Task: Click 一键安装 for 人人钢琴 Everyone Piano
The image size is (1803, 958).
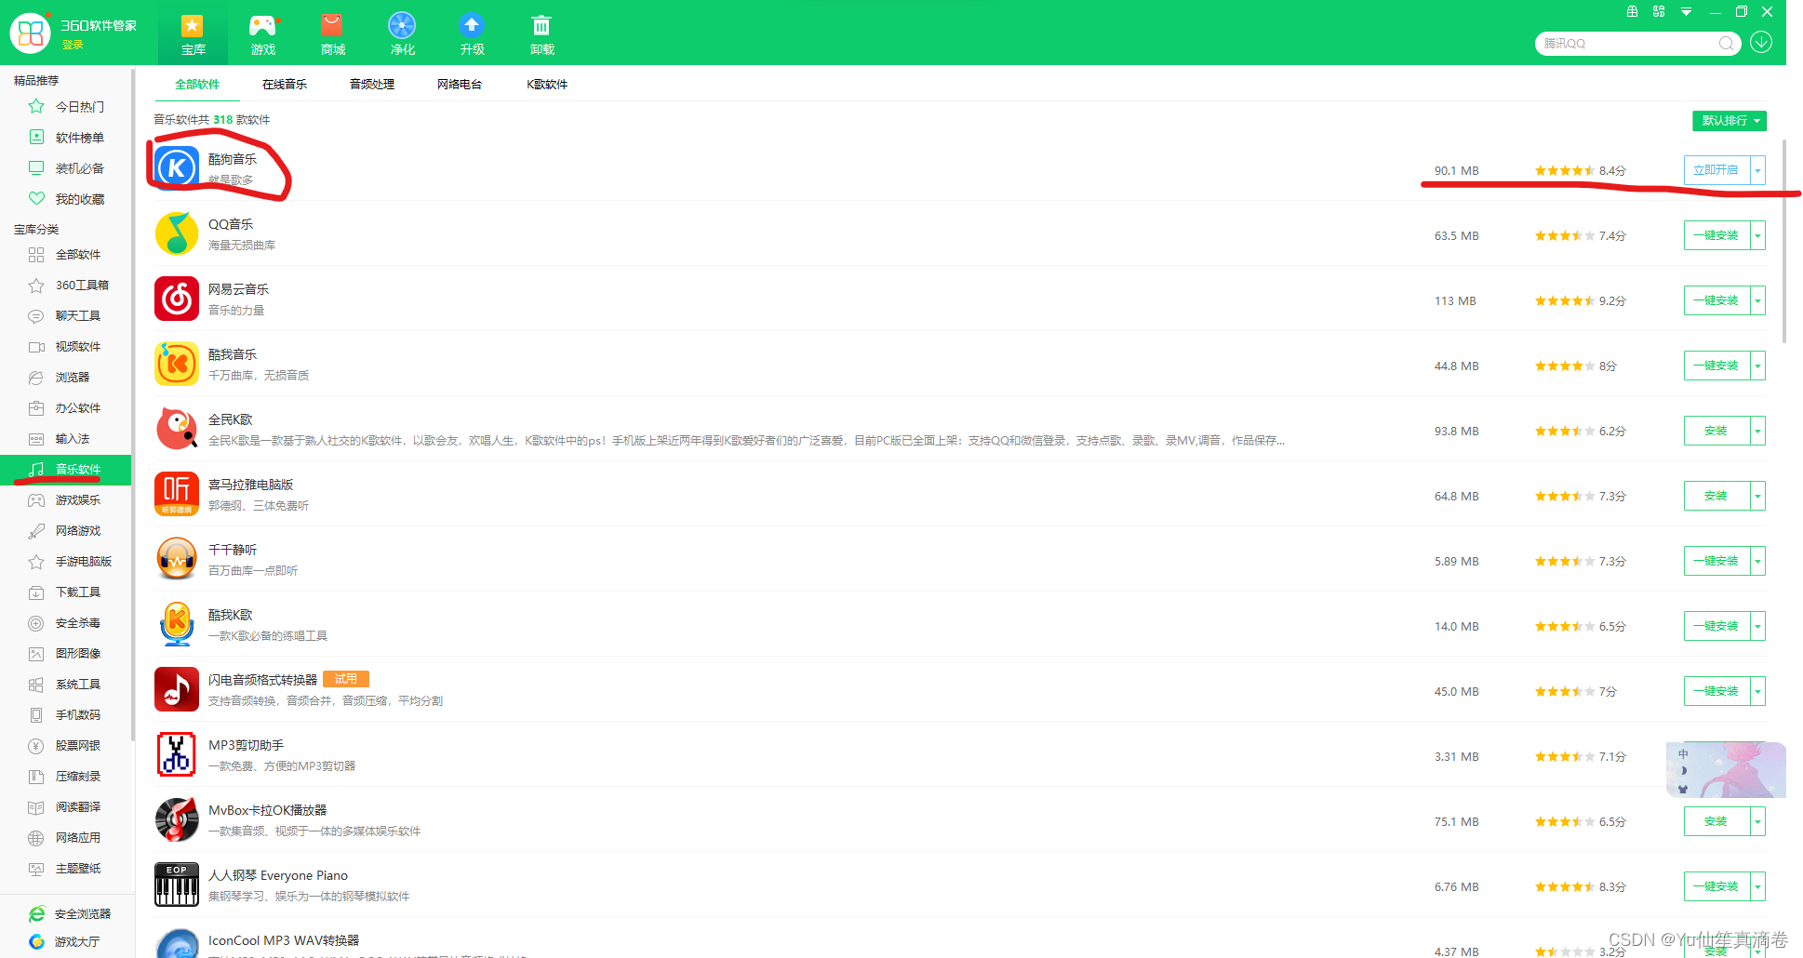Action: 1716,886
